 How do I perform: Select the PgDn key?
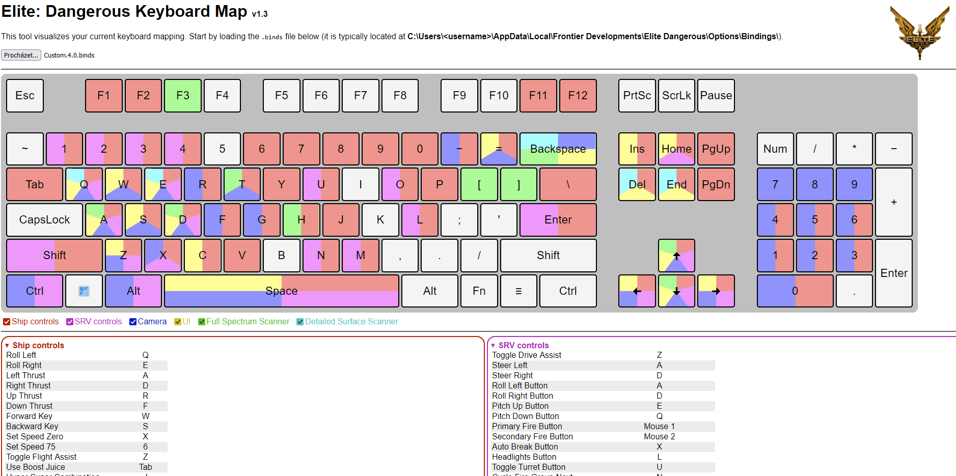tap(716, 184)
